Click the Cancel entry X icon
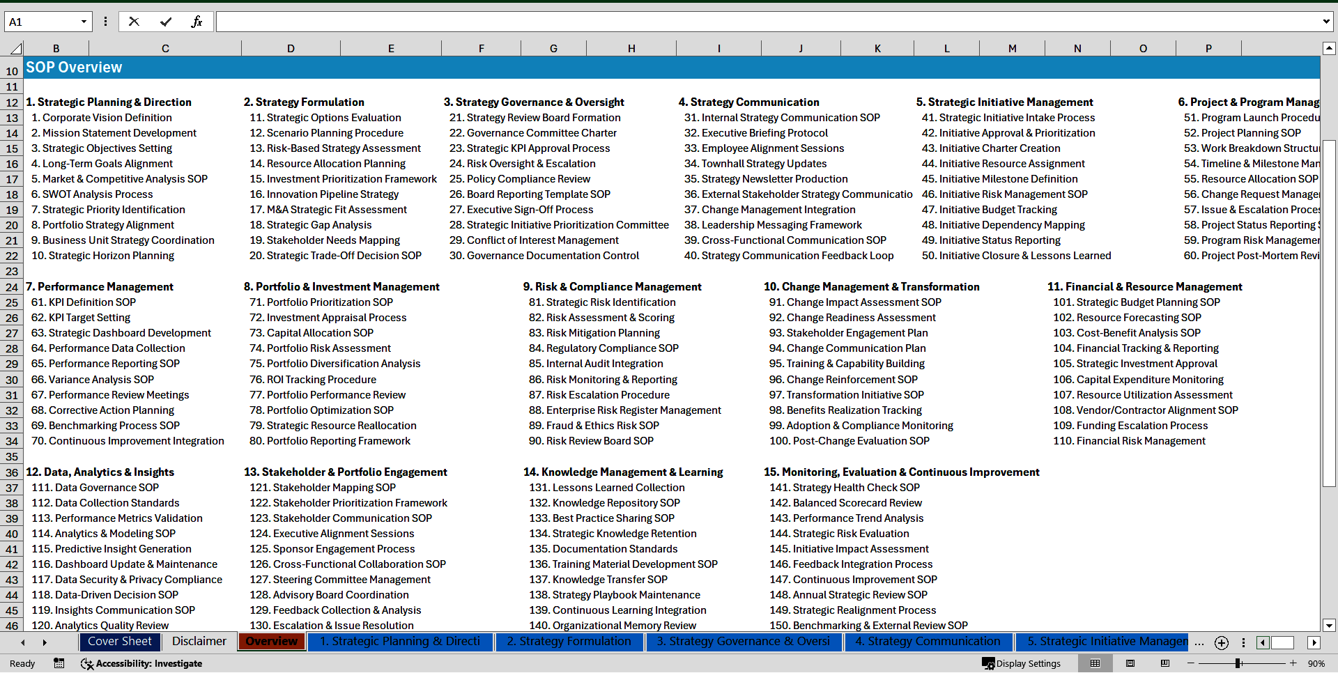This screenshot has height=673, width=1338. point(134,22)
